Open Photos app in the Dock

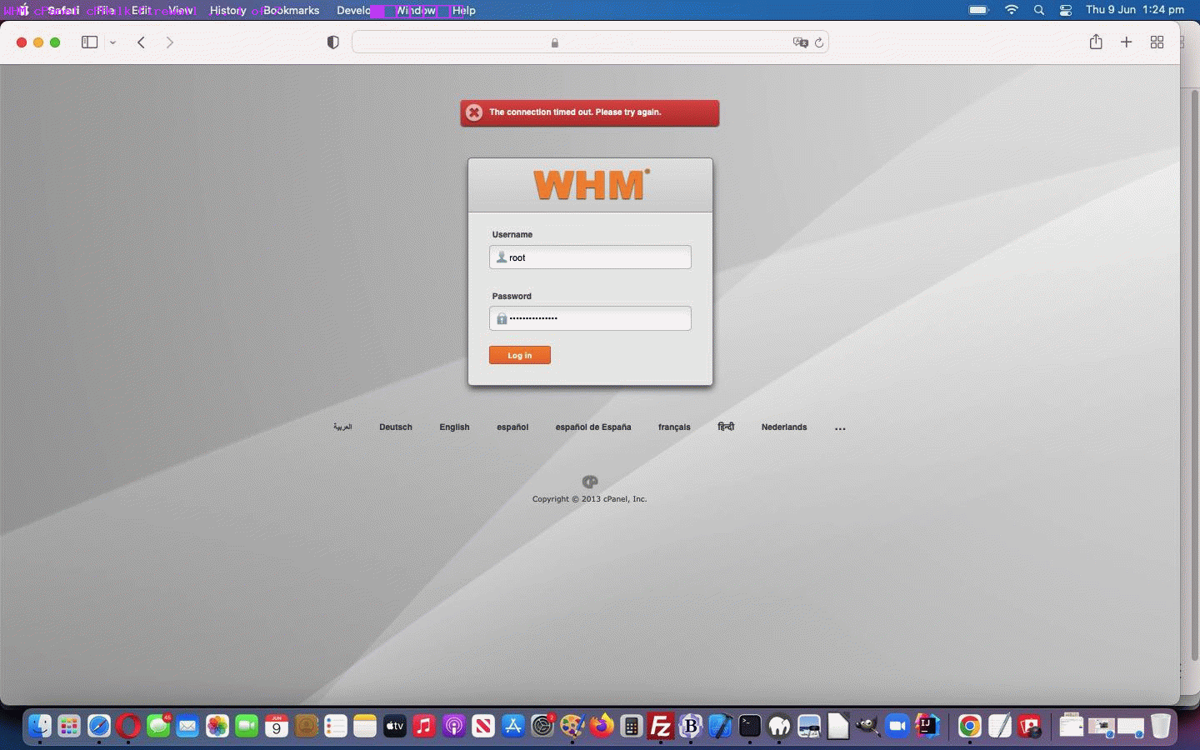click(217, 726)
